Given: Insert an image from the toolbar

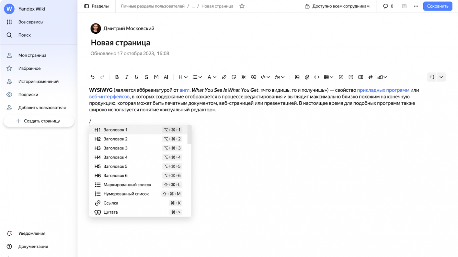Looking at the screenshot, I should pyautogui.click(x=297, y=77).
